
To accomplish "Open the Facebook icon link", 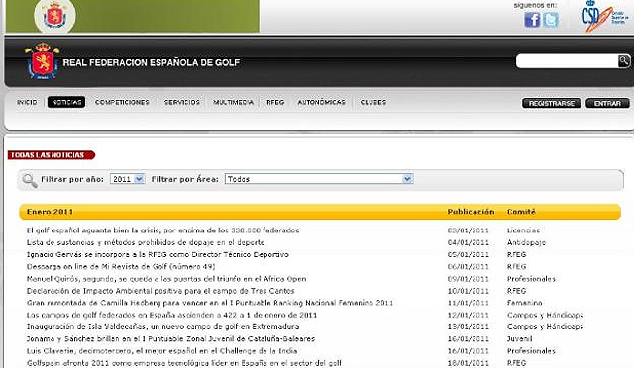I will click(532, 20).
